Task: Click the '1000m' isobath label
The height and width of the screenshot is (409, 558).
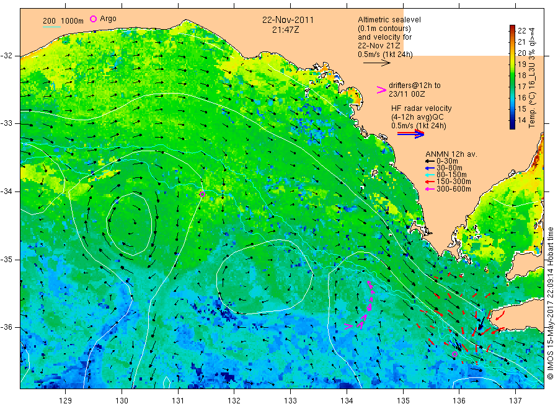Action: click(x=73, y=21)
